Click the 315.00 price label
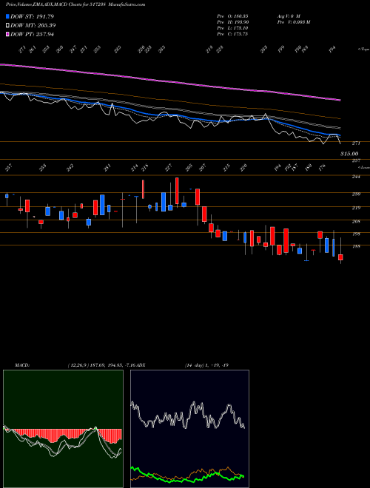Viewport: 370px width, 488px height. click(349, 154)
